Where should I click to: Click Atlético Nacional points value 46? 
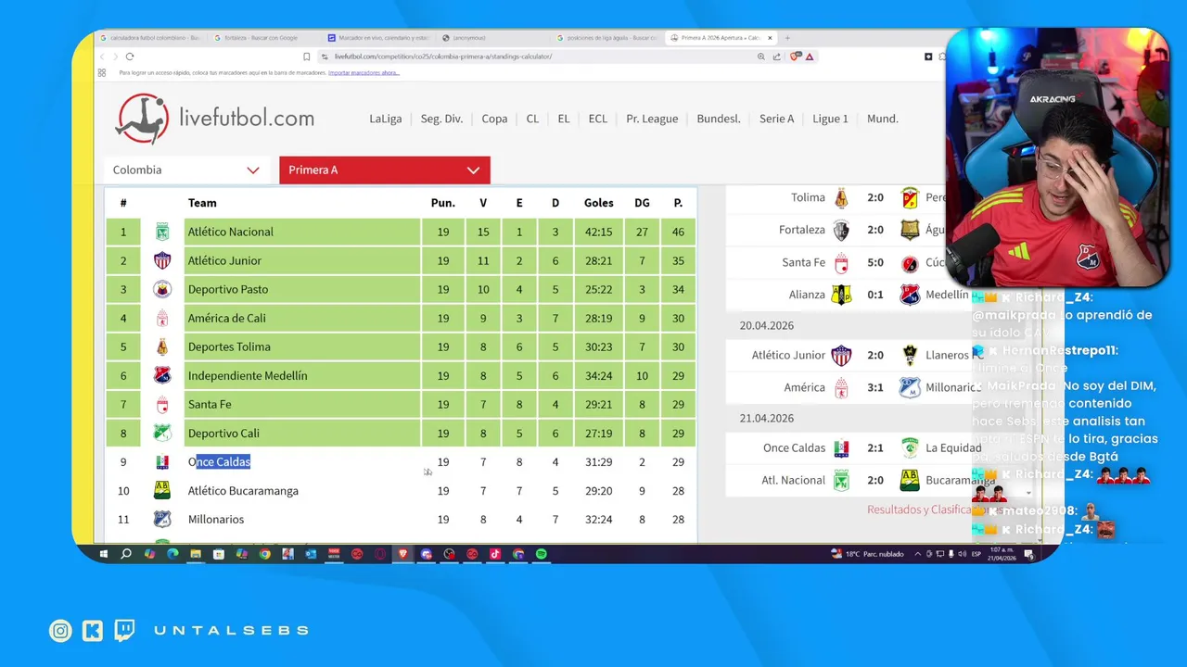(679, 232)
